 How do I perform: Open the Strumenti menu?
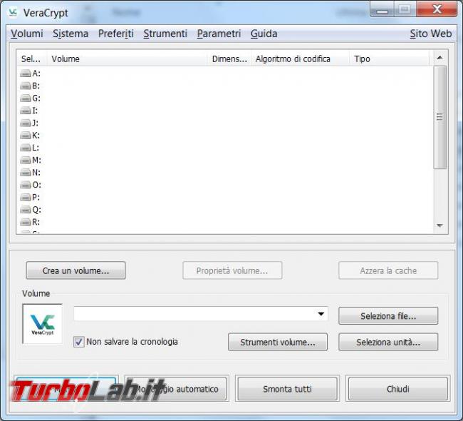point(165,34)
